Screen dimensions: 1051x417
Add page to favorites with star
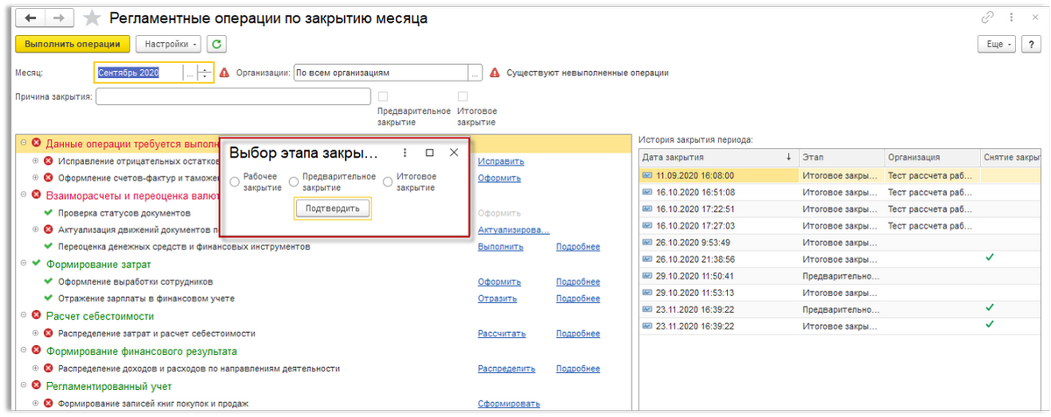(x=91, y=18)
